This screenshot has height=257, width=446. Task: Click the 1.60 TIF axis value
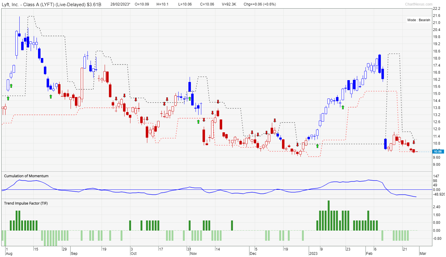click(x=436, y=215)
